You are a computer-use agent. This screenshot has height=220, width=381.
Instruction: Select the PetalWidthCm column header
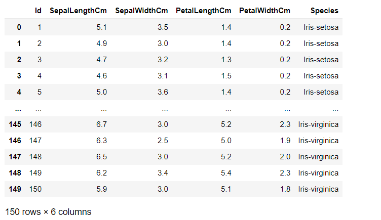tap(264, 11)
